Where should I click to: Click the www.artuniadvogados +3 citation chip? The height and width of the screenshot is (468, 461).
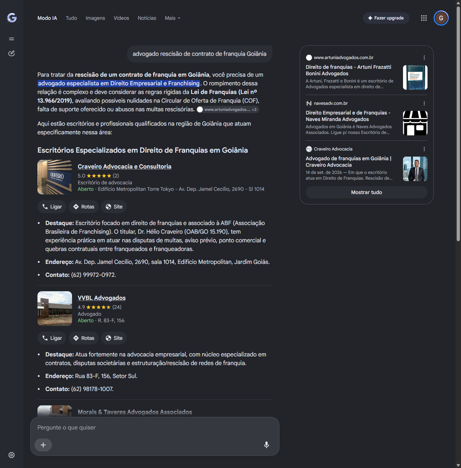(x=228, y=109)
